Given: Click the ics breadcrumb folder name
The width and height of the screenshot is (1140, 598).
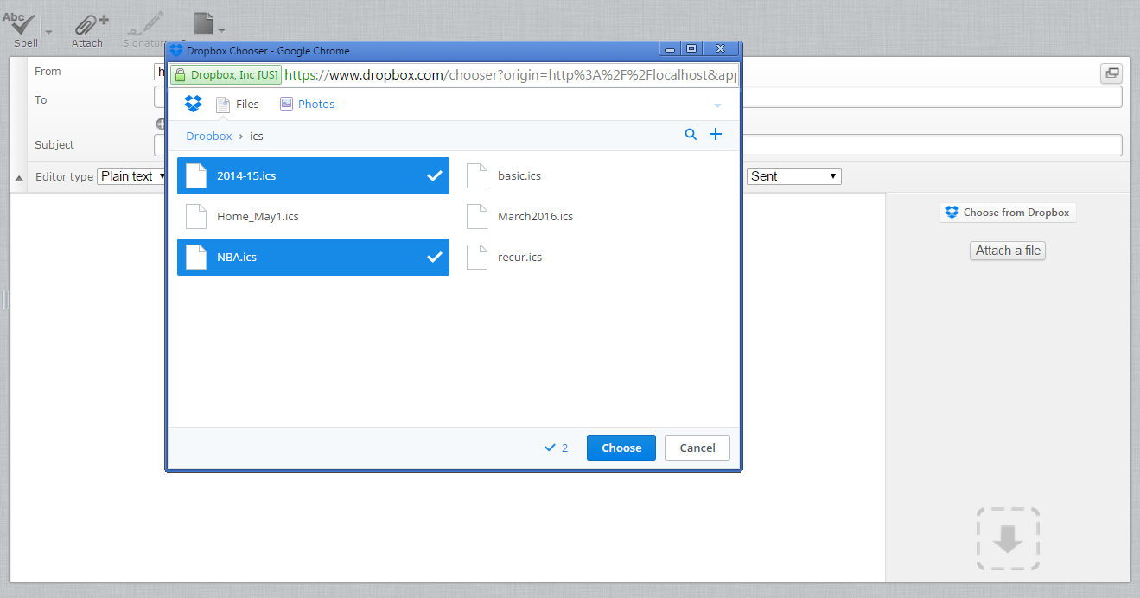Looking at the screenshot, I should coord(257,136).
